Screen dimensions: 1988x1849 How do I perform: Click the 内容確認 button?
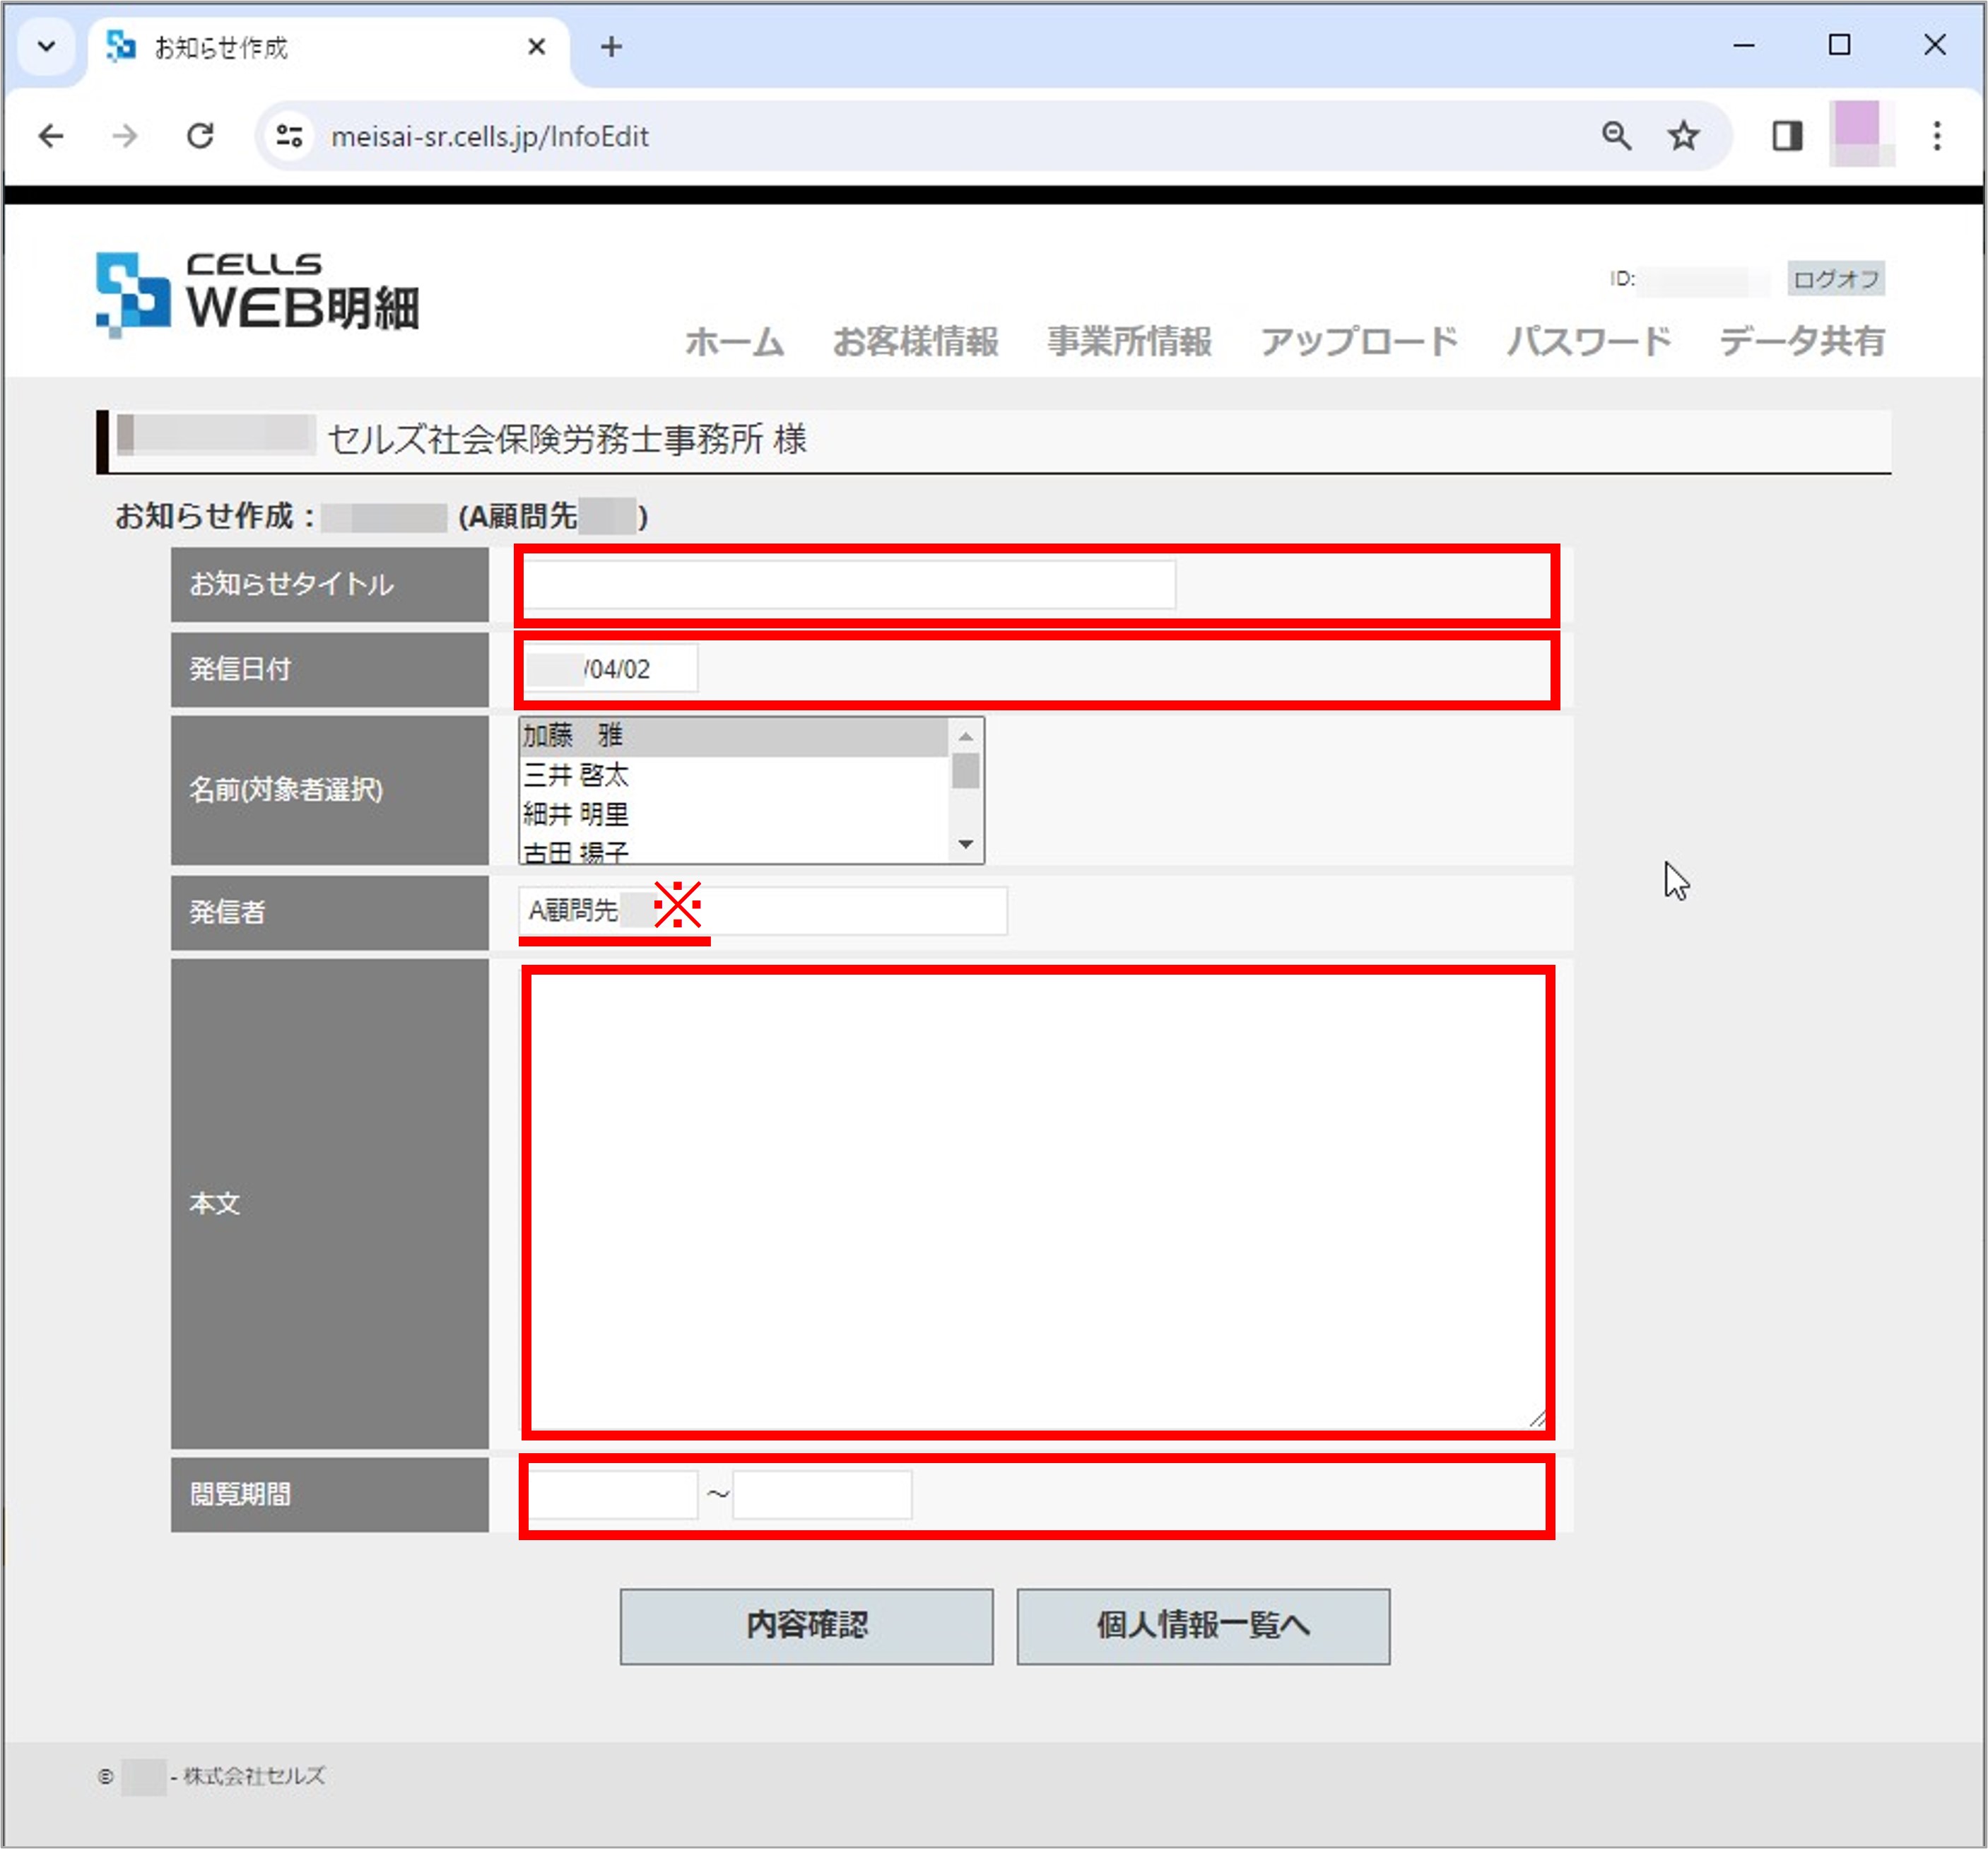(806, 1627)
